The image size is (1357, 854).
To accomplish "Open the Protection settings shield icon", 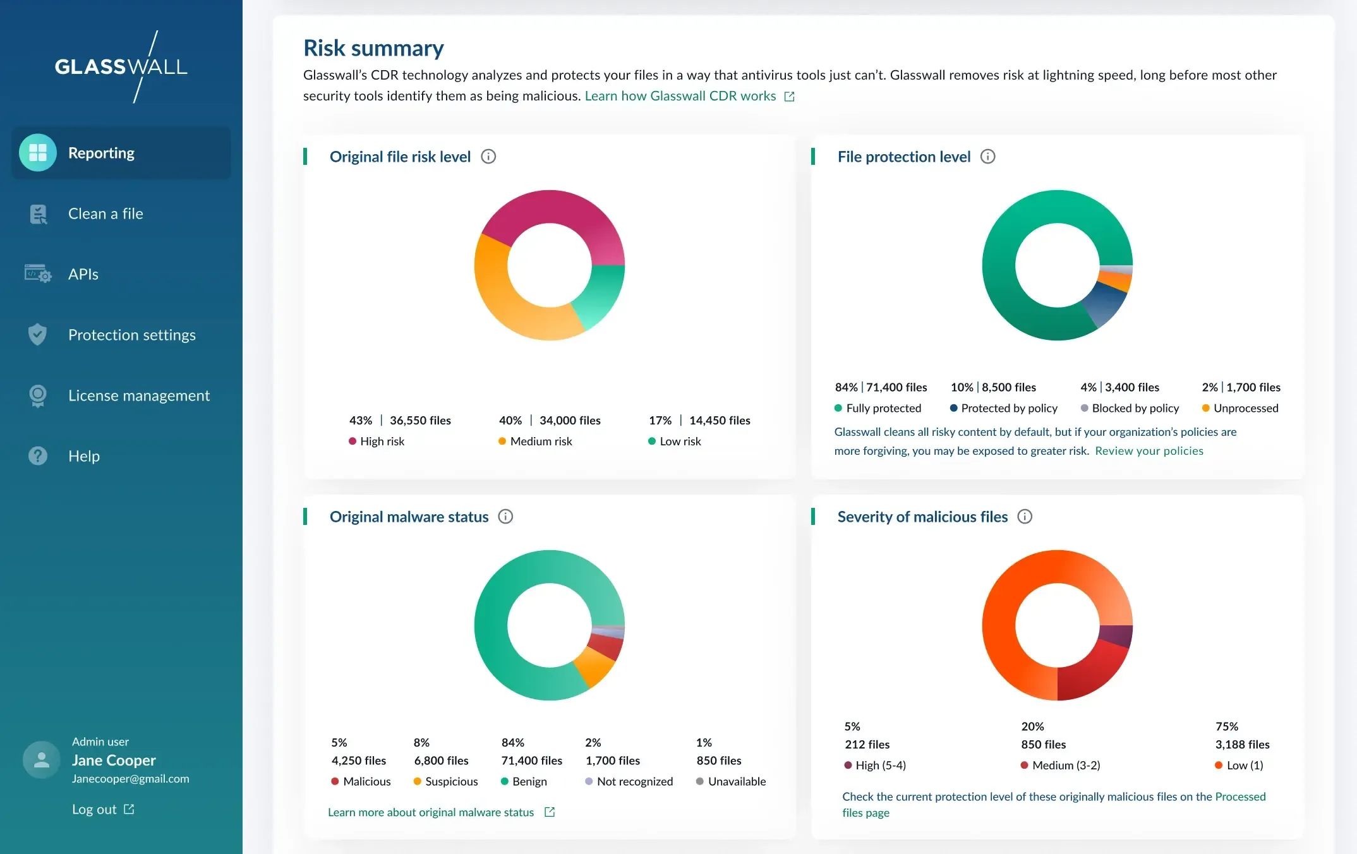I will tap(38, 334).
